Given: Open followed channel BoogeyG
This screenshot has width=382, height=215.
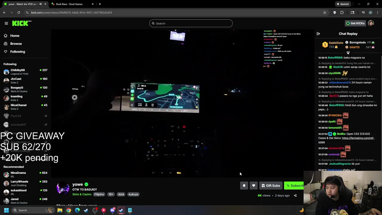Looking at the screenshot, I should coord(25,89).
